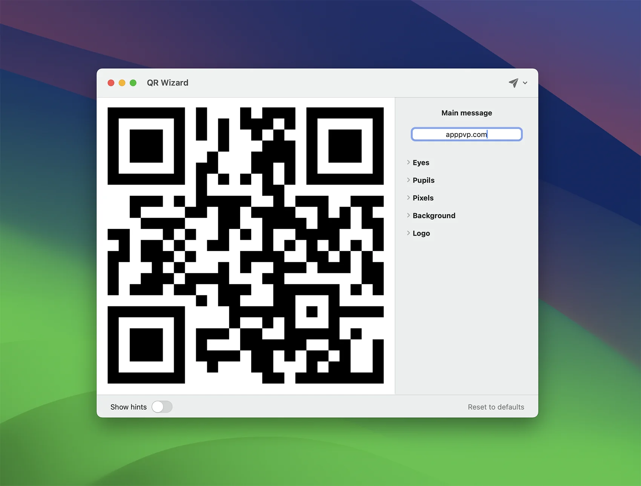Expand the Pupils section chevron
641x486 pixels.
click(x=408, y=180)
